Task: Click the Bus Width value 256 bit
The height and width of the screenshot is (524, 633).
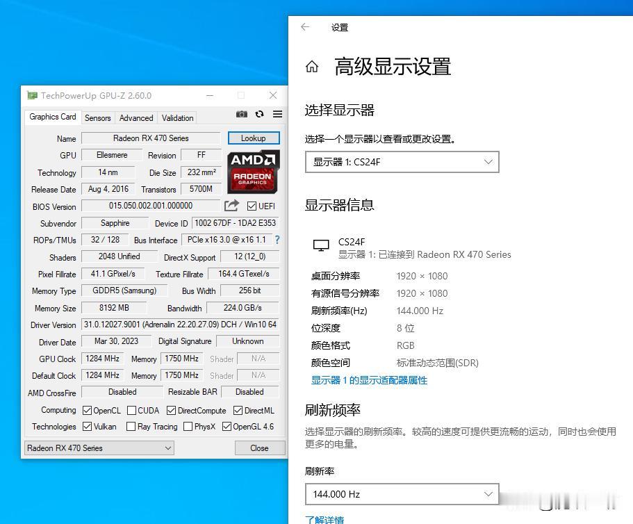Action: tap(250, 290)
